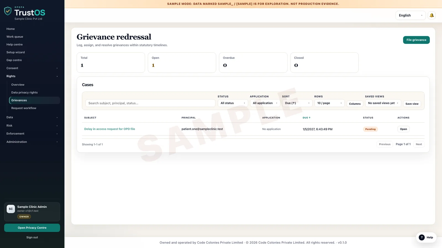Click the File grievance button
The image size is (442, 248).
tap(416, 40)
